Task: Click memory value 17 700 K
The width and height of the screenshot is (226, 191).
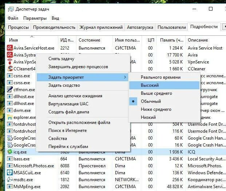Action: point(175,55)
